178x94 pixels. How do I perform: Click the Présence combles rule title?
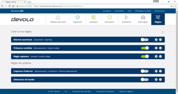click(23, 48)
